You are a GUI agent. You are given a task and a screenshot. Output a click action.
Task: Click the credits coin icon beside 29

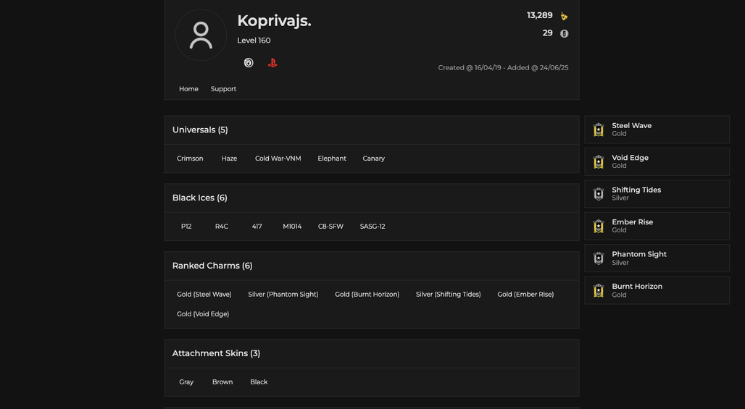(x=564, y=33)
